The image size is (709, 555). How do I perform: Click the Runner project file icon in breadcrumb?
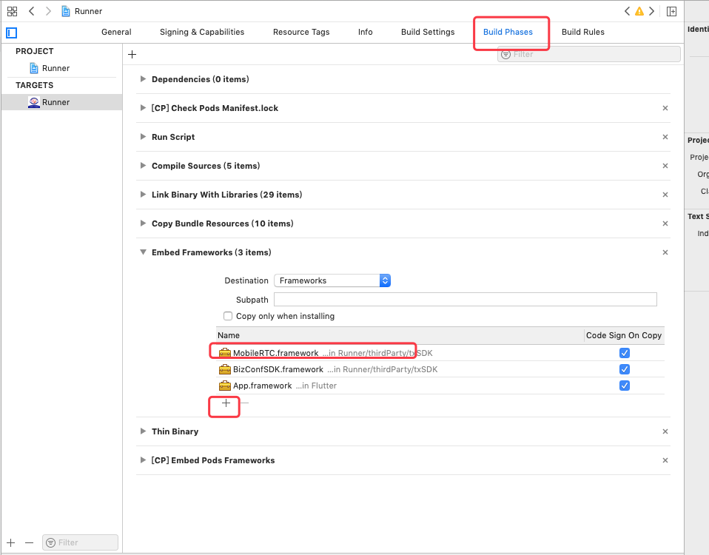tap(66, 11)
